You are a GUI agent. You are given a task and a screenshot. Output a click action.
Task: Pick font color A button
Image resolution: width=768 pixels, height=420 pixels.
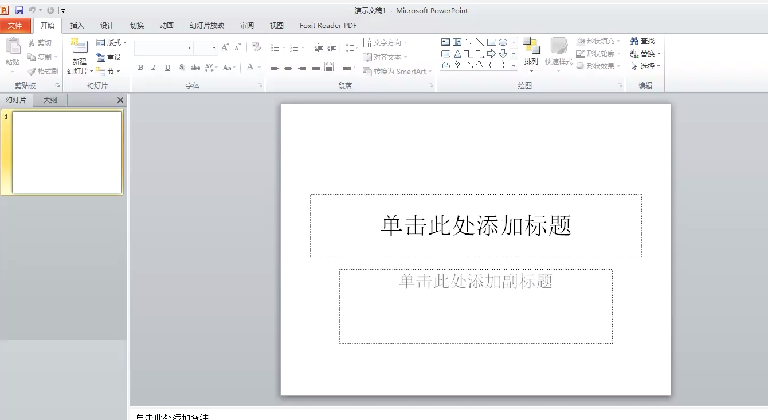coord(250,67)
